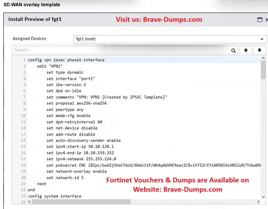The height and width of the screenshot is (209, 268).
Task: Click the 'config system interface' line
Action: tap(54, 196)
